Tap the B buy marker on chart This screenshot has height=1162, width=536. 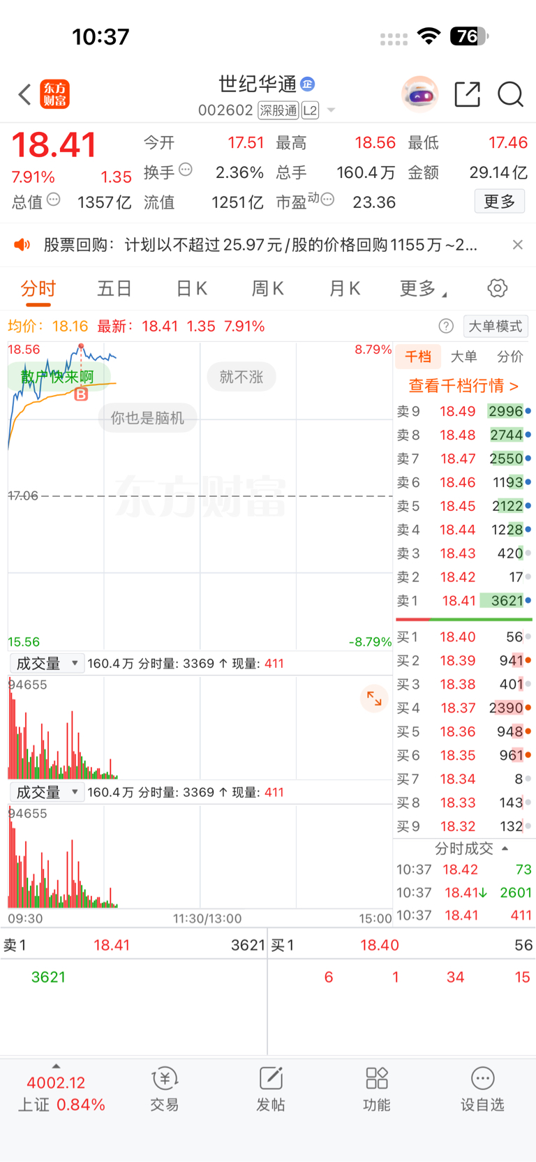tap(81, 394)
